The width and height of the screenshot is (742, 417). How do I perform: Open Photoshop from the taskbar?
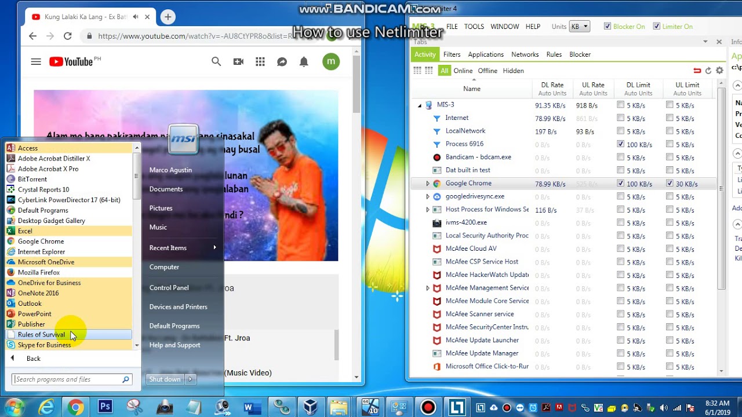tap(105, 407)
